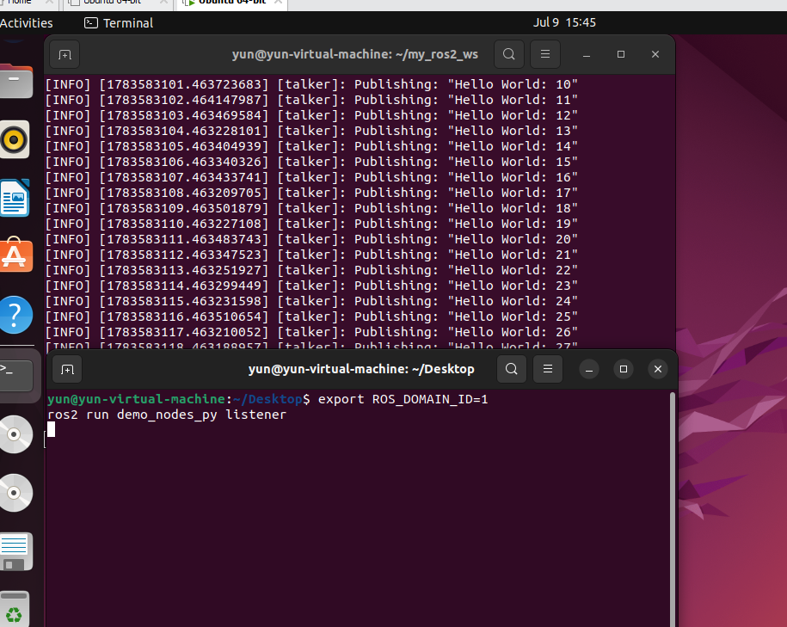Open new tab in Desktop terminal
787x627 pixels.
point(67,370)
